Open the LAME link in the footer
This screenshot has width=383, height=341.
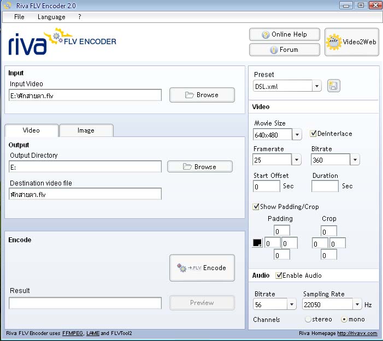point(93,333)
